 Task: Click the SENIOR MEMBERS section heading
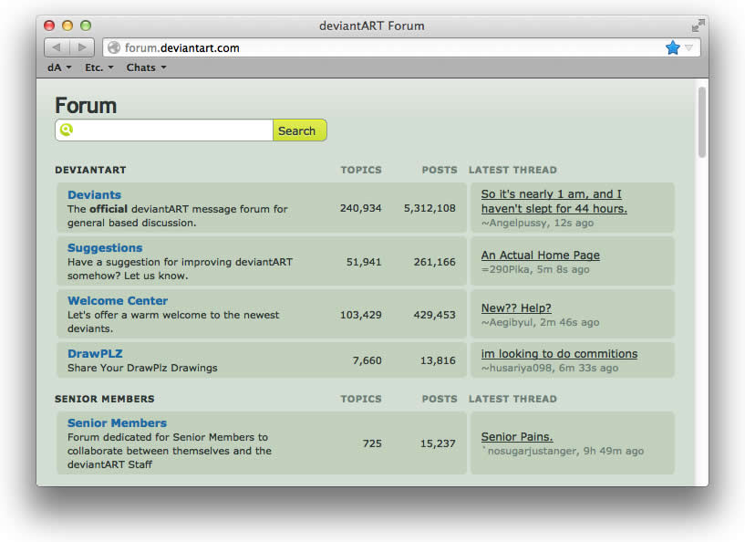click(x=105, y=399)
